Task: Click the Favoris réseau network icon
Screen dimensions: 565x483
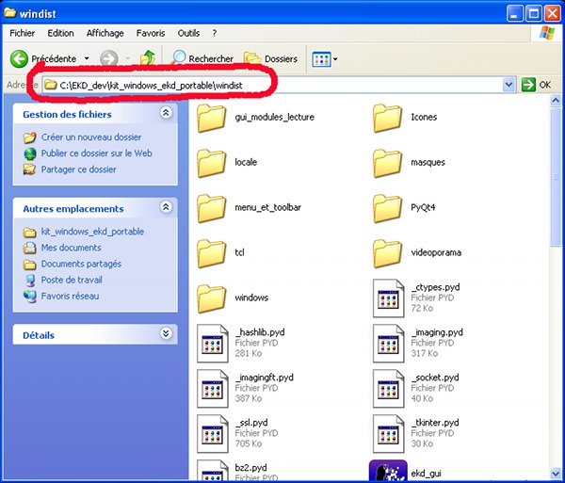Action: [x=29, y=296]
